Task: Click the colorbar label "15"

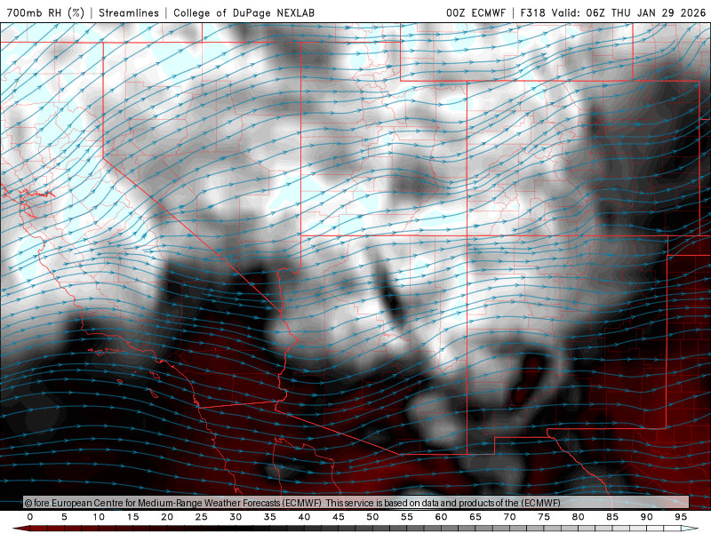Action: coord(132,517)
